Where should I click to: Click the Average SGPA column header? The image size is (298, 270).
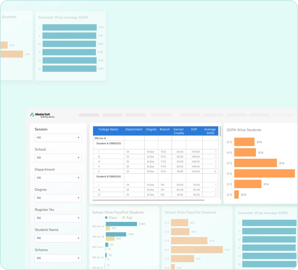(x=210, y=131)
